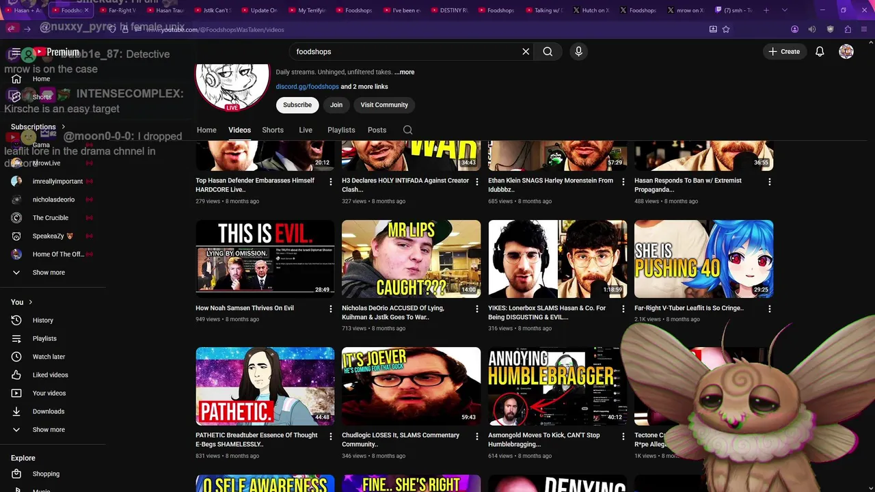Switch to 'DESTINY RU' browser tab
Image resolution: width=875 pixels, height=492 pixels.
click(x=450, y=10)
